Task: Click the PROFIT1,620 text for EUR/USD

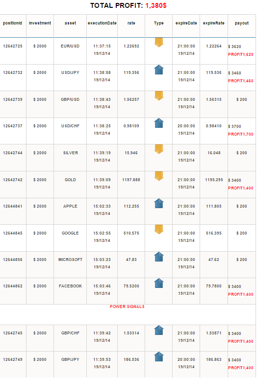Action: 240,54
